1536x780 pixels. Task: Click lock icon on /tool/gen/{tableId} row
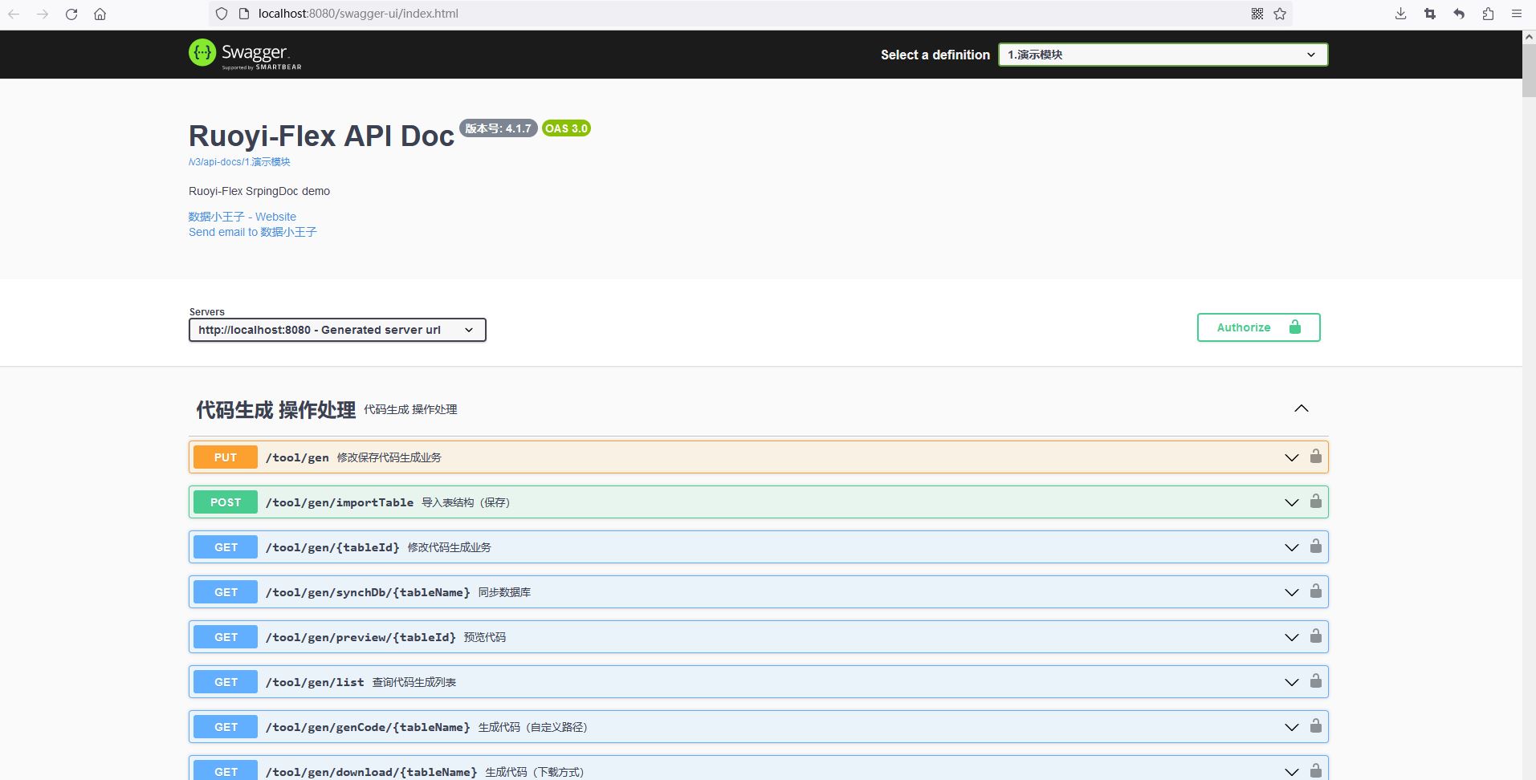[x=1316, y=546]
